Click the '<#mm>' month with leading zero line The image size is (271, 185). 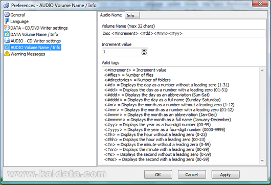pyautogui.click(x=169, y=110)
